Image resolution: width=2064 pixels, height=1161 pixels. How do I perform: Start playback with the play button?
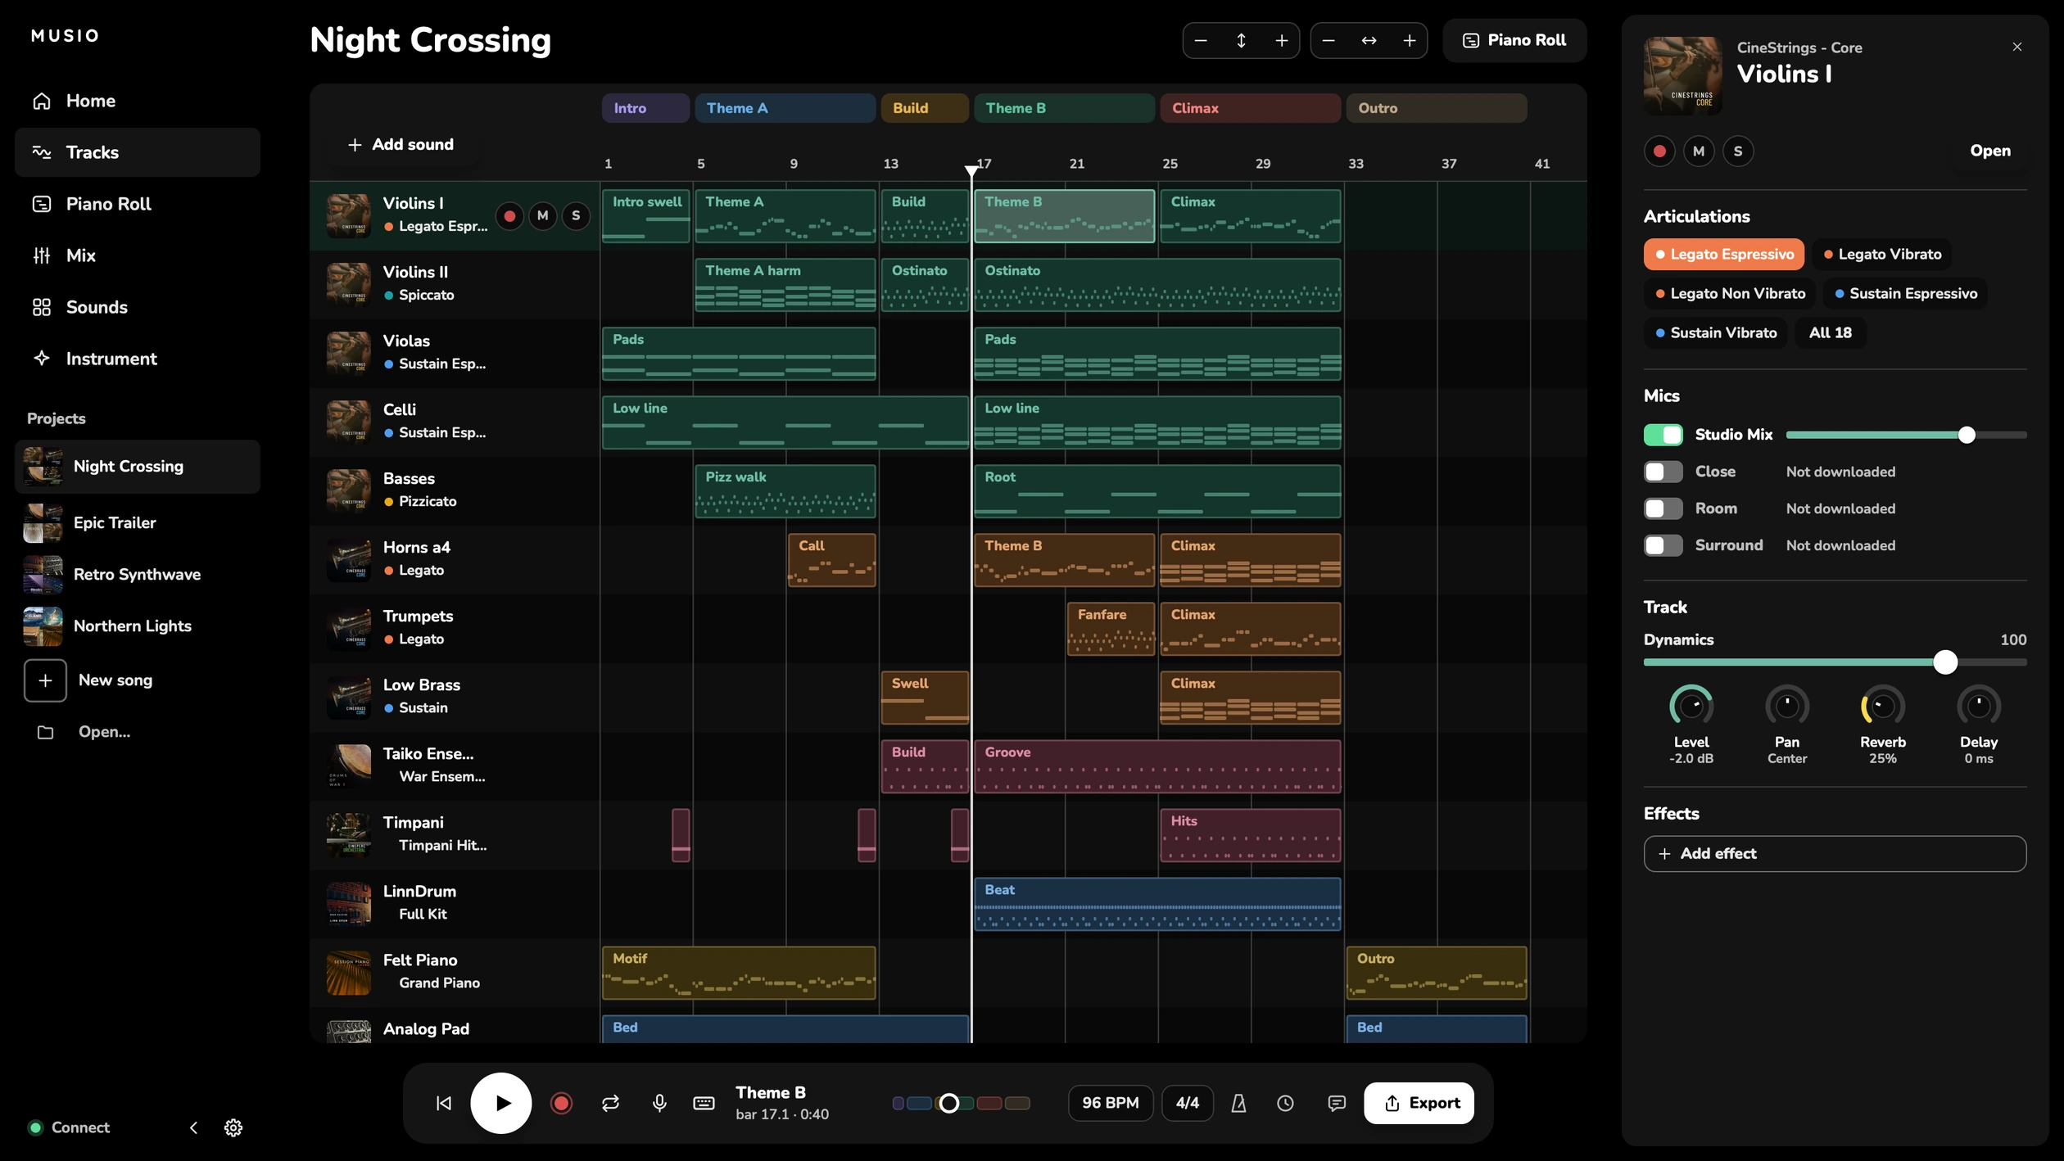pyautogui.click(x=501, y=1103)
